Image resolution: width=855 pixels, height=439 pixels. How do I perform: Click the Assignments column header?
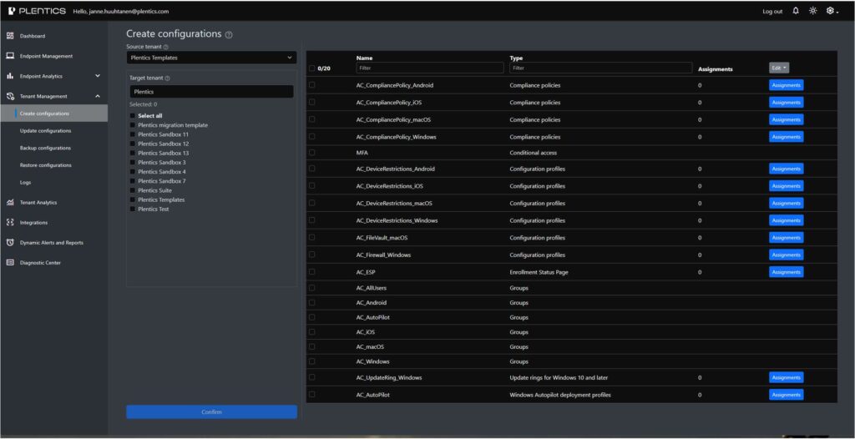[x=716, y=69]
